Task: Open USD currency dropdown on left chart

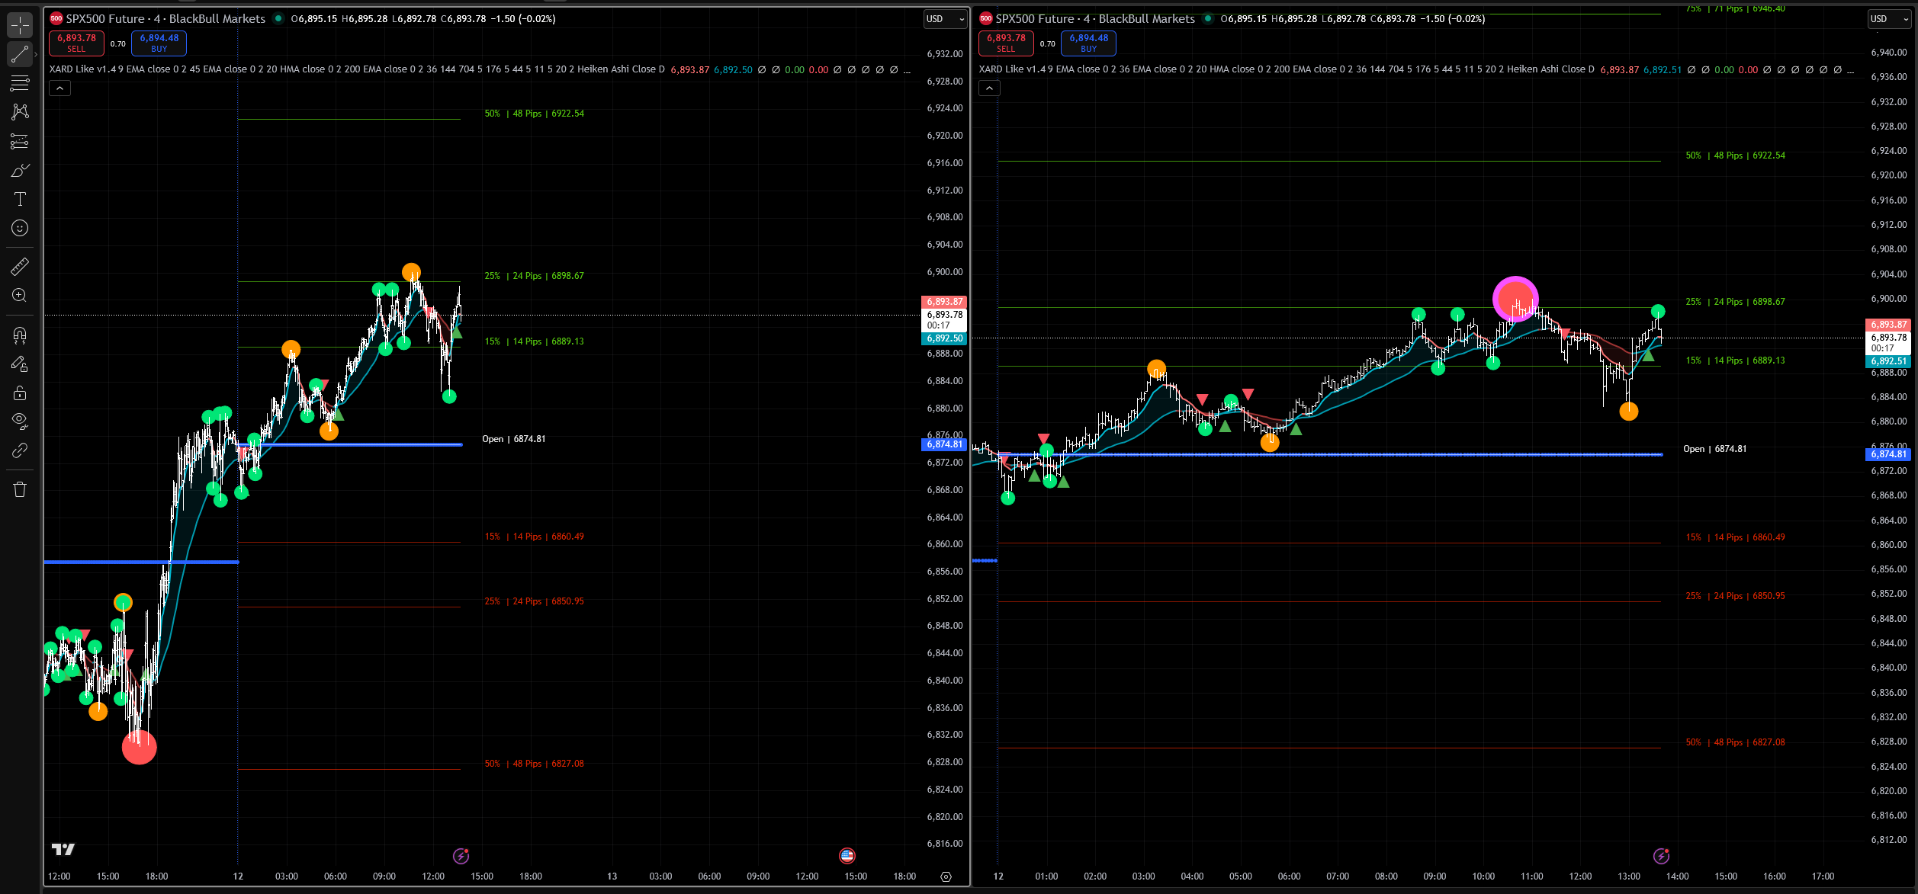Action: point(944,19)
